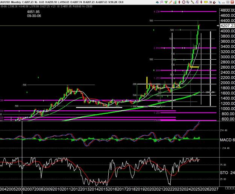Click the 2000.00 price axis label

[x=227, y=83]
